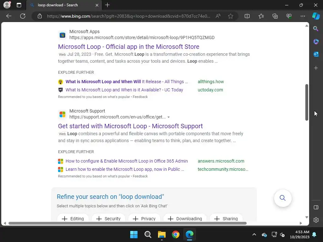Image resolution: width=323 pixels, height=242 pixels.
Task: Click the vertical scrollbar thumb
Action: click(307, 102)
